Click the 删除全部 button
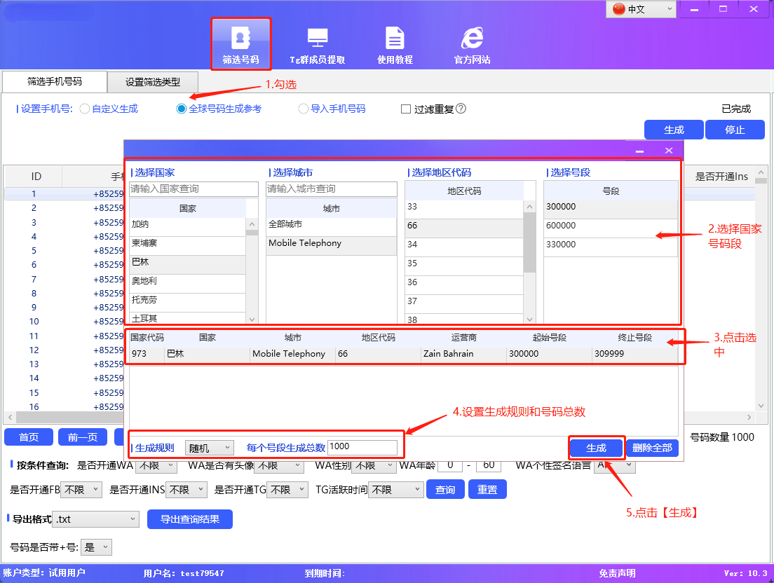 [652, 448]
